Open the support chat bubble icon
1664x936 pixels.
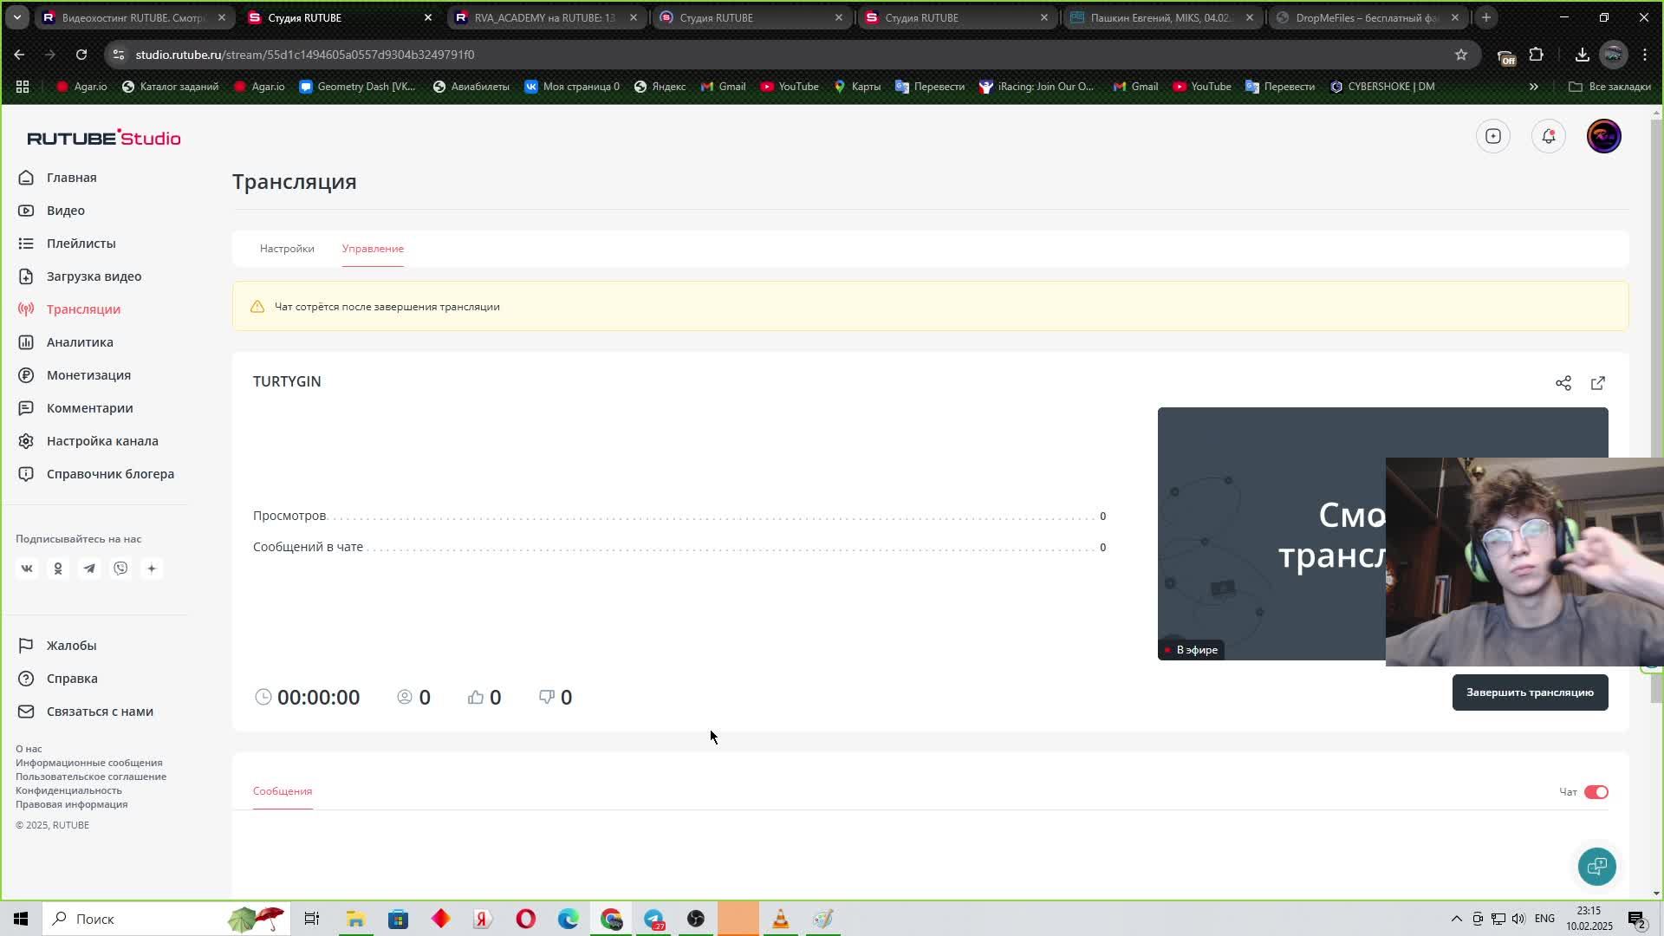[1596, 866]
